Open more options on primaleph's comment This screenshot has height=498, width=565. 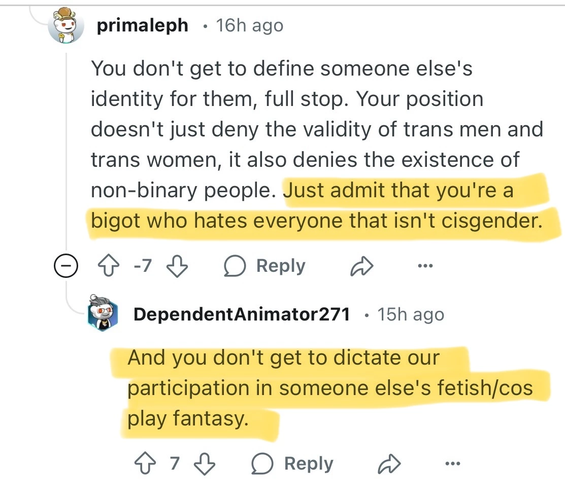pos(425,266)
